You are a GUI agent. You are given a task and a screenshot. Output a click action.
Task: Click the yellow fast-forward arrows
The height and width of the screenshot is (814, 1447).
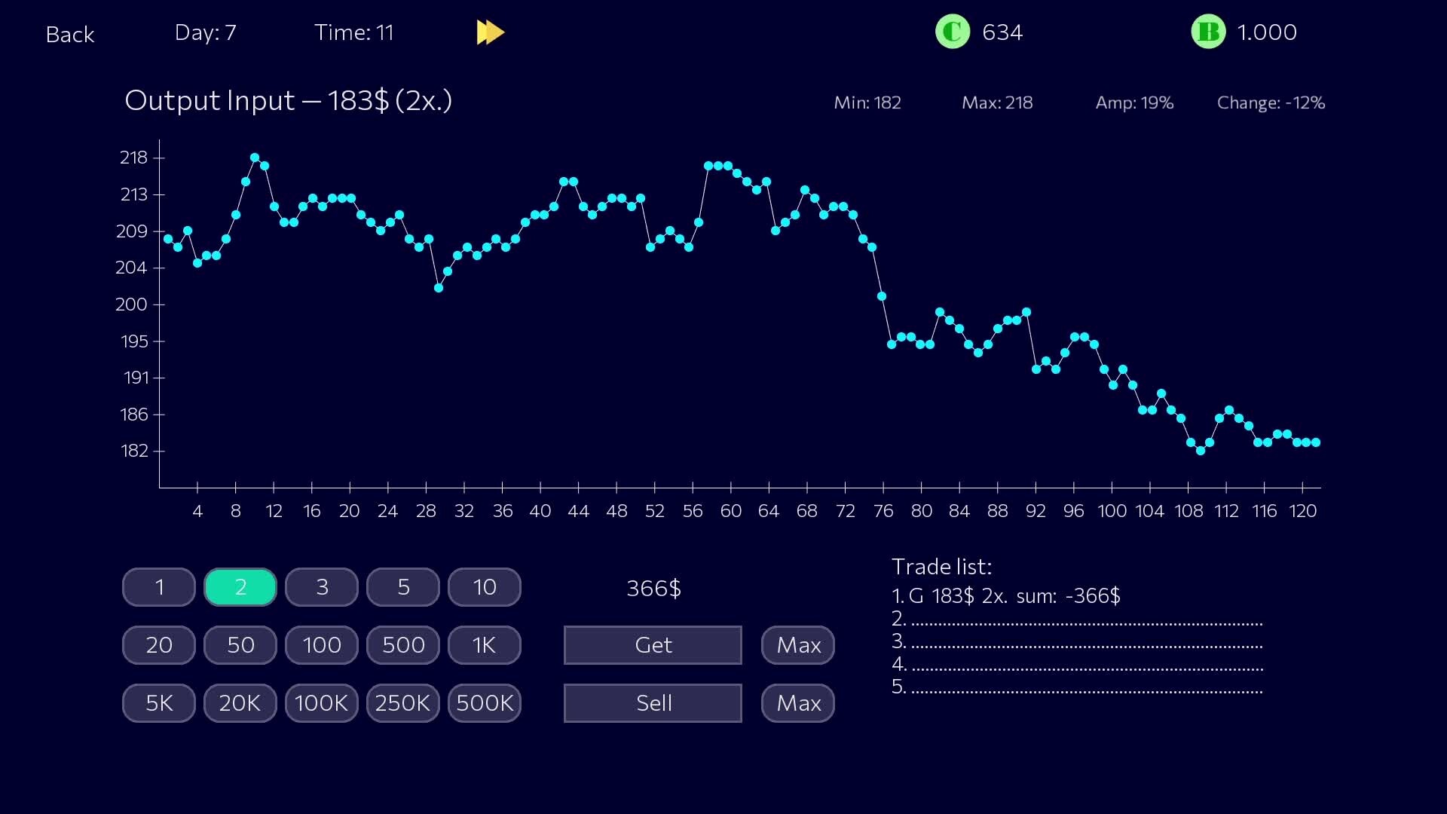[490, 32]
